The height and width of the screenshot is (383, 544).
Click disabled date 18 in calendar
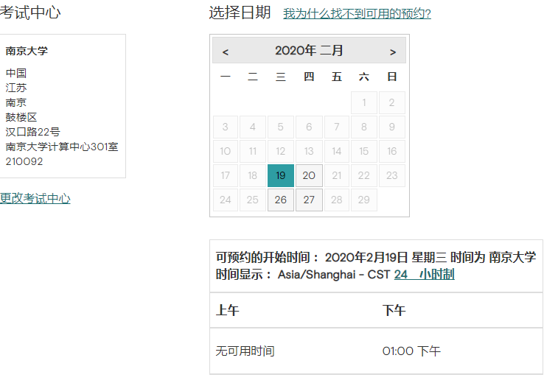point(253,175)
